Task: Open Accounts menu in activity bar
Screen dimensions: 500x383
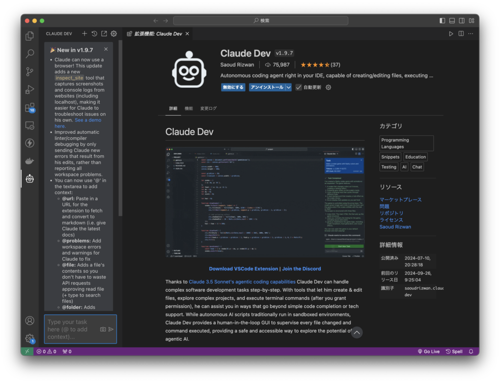Action: tap(30, 321)
